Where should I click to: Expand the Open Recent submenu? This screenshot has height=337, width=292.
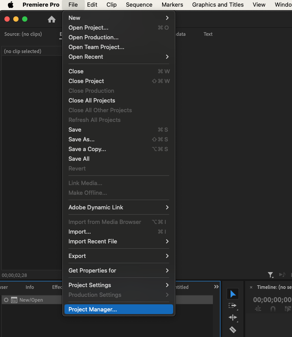pos(119,57)
